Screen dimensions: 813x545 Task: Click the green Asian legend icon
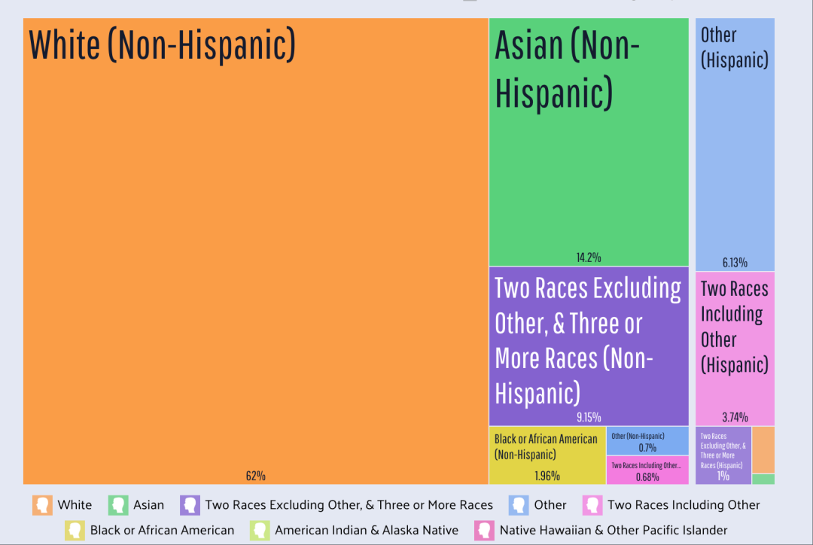tap(118, 505)
